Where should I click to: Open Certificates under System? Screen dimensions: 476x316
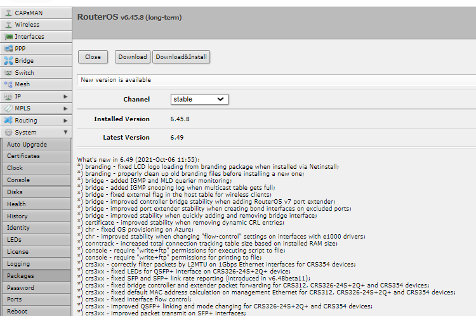[36, 156]
